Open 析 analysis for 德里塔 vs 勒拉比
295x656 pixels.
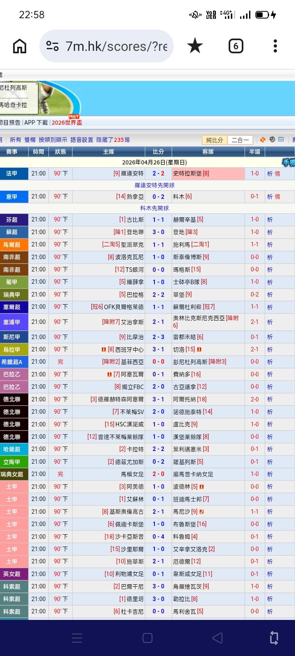click(x=270, y=599)
